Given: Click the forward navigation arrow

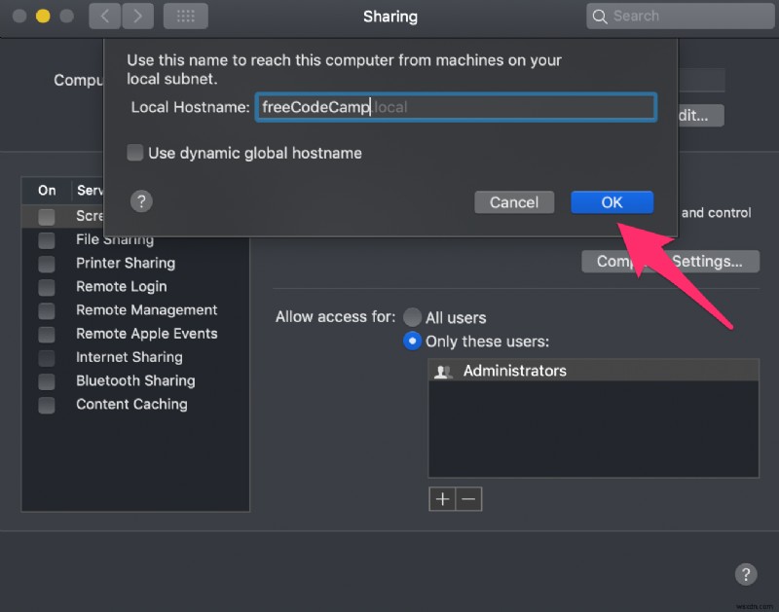Looking at the screenshot, I should pos(138,16).
